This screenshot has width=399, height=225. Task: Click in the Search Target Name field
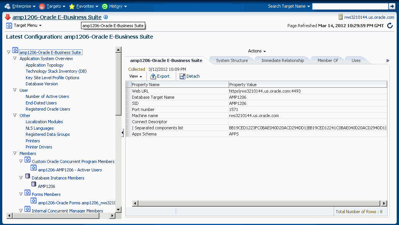[x=350, y=7]
